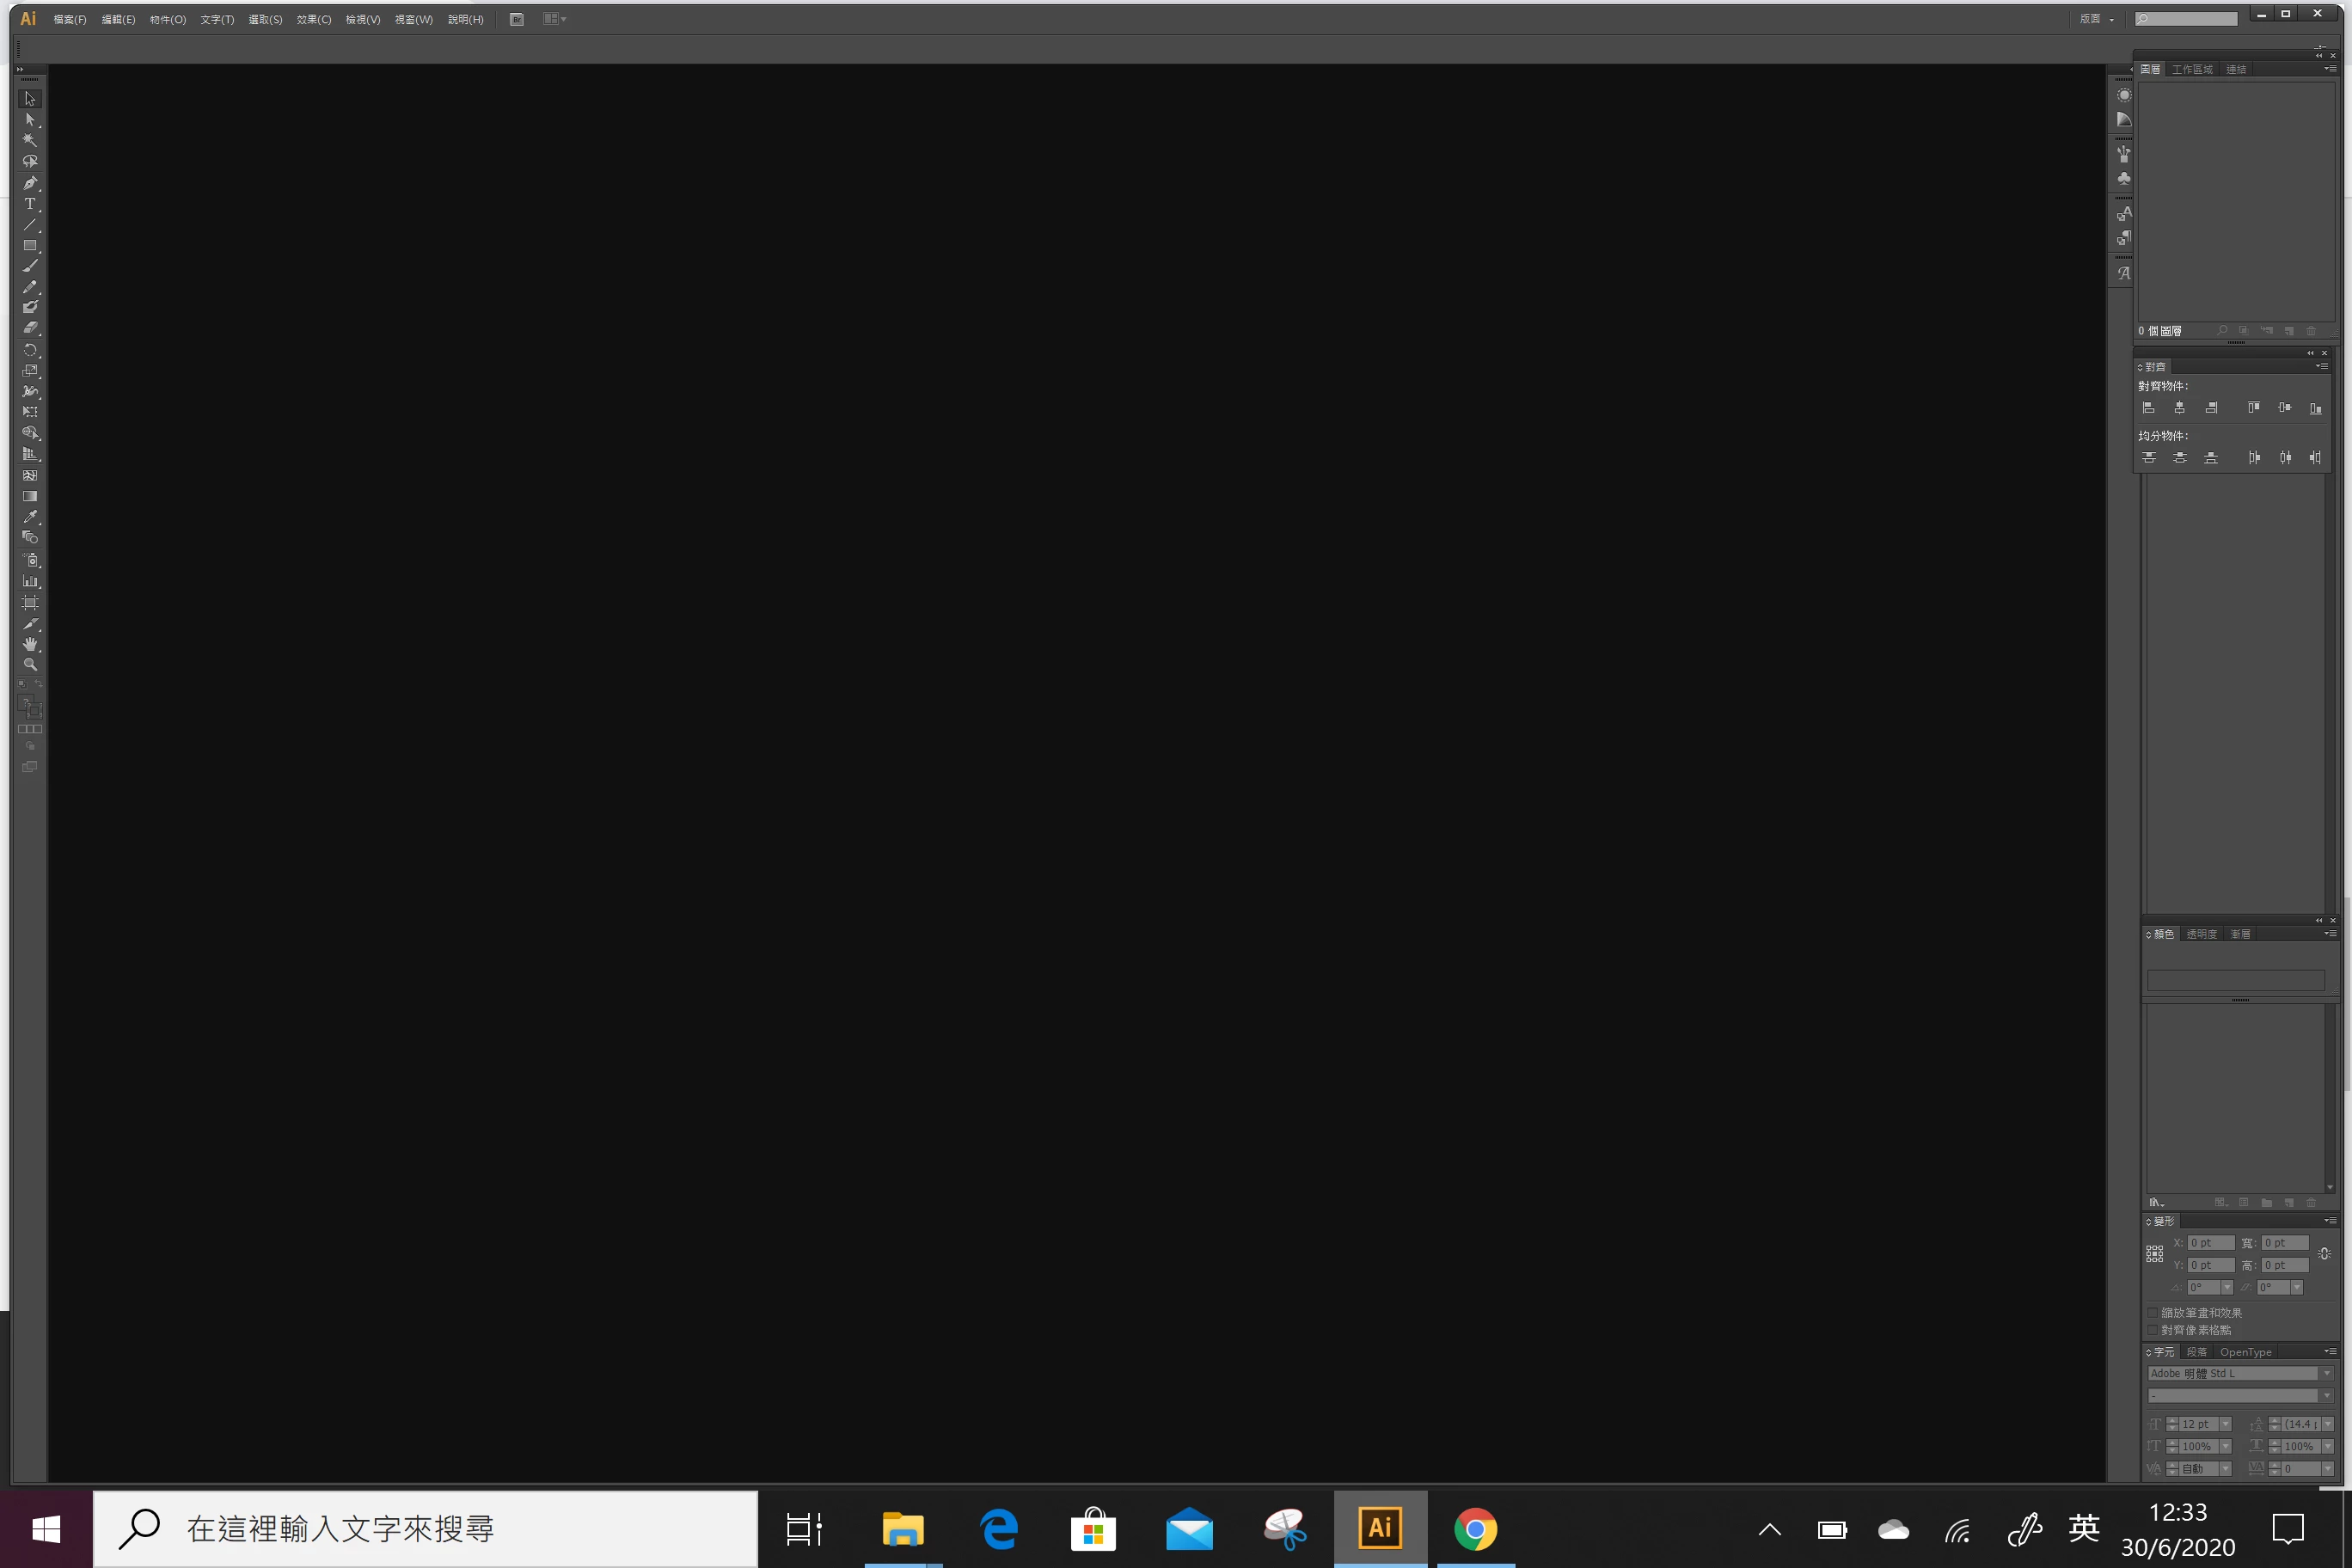
Task: Click the X position input field
Action: click(2209, 1243)
